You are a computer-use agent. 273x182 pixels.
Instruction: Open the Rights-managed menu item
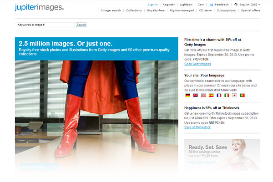(181, 10)
